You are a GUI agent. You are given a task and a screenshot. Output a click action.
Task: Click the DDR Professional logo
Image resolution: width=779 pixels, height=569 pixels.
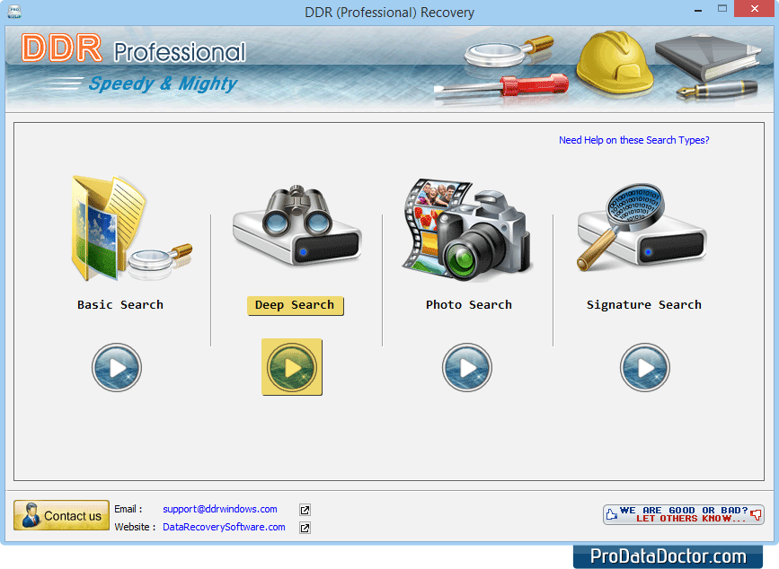click(133, 49)
